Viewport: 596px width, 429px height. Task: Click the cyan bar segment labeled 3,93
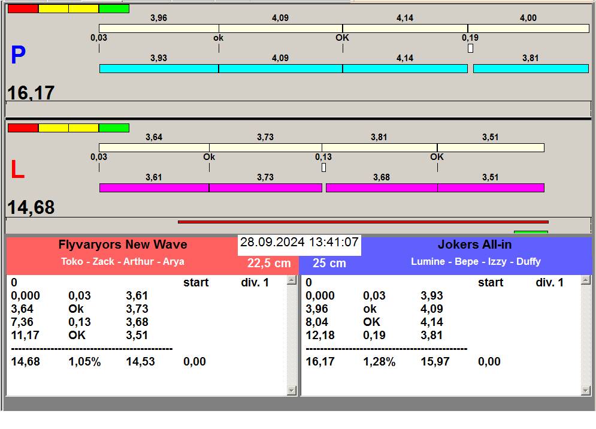tap(159, 69)
